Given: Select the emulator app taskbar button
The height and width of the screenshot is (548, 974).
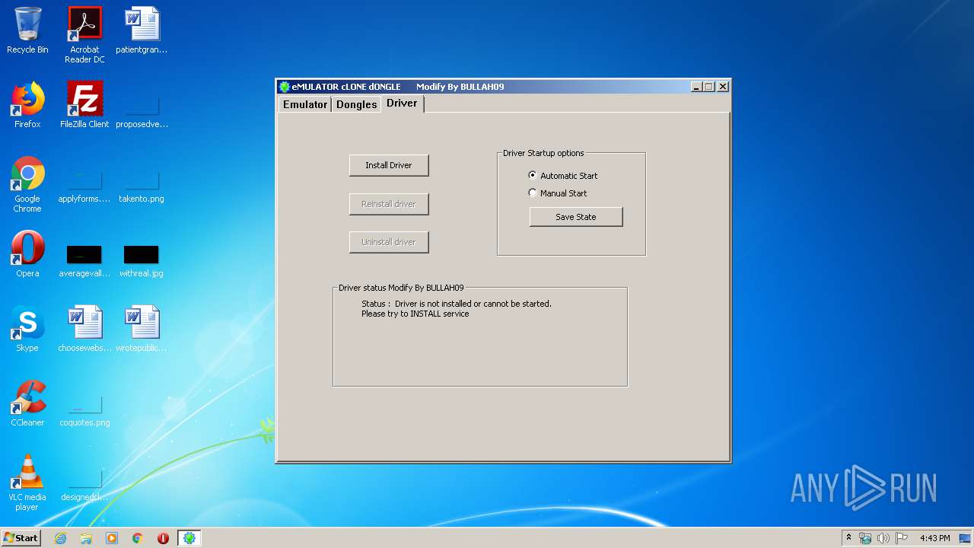Looking at the screenshot, I should pos(189,538).
